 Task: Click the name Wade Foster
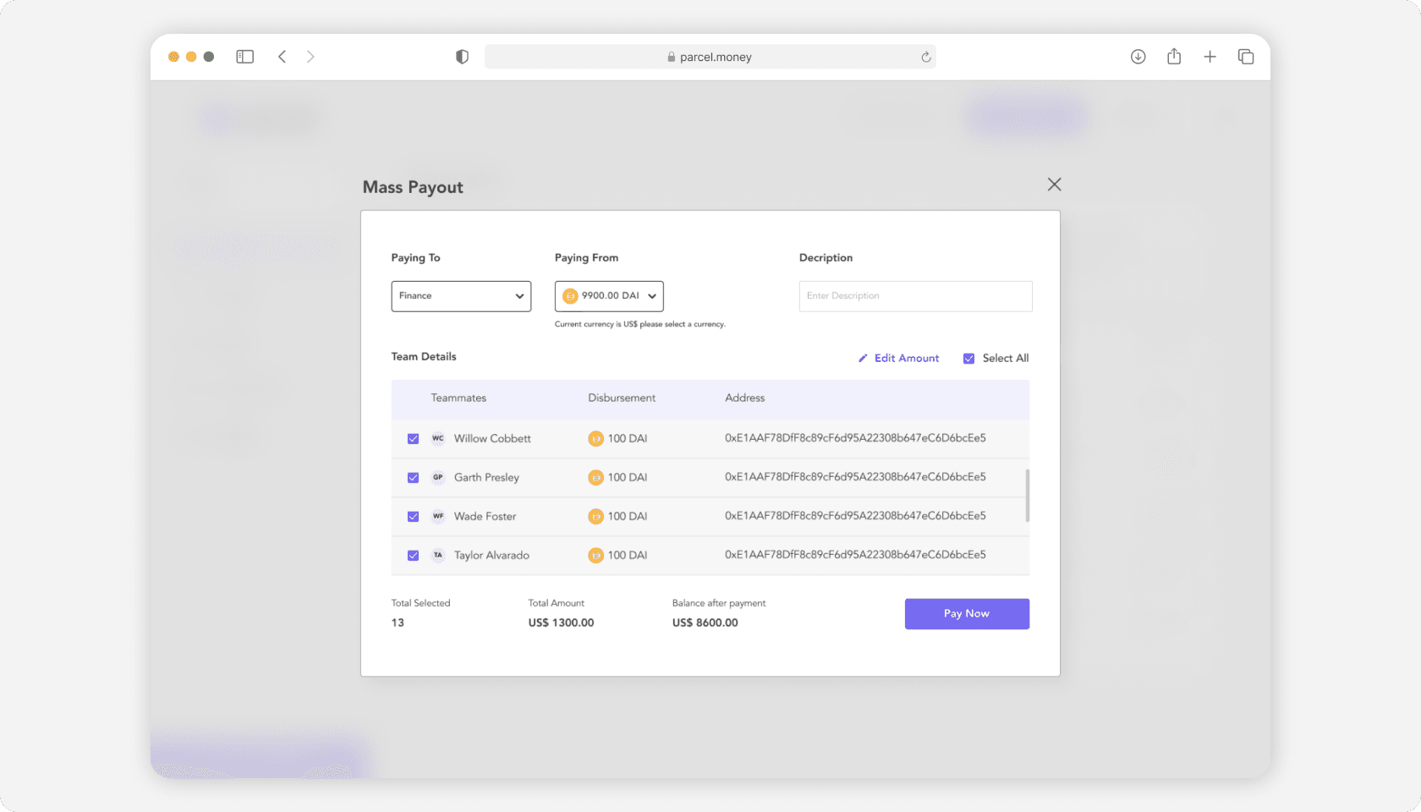485,517
